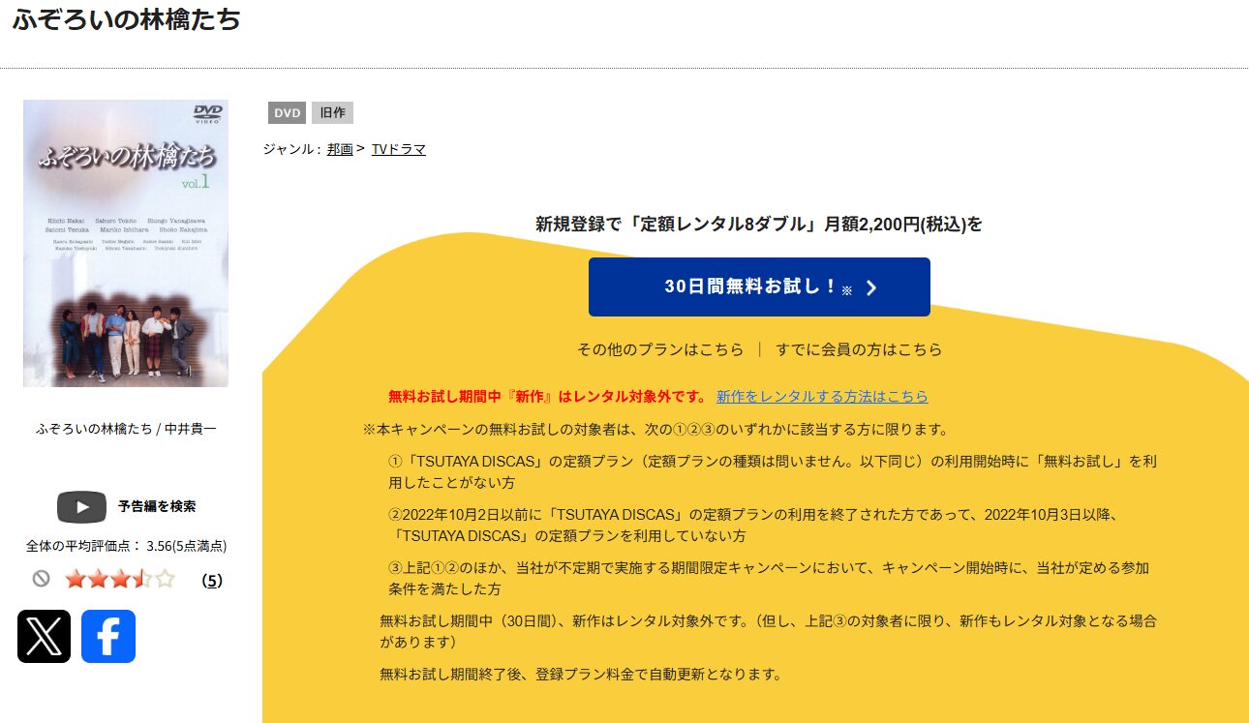
Task: Click the 新規登録で定額レンタル8ダブル headline
Action: (x=759, y=225)
